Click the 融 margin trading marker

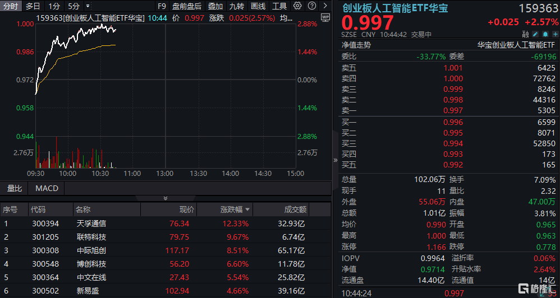(x=525, y=34)
